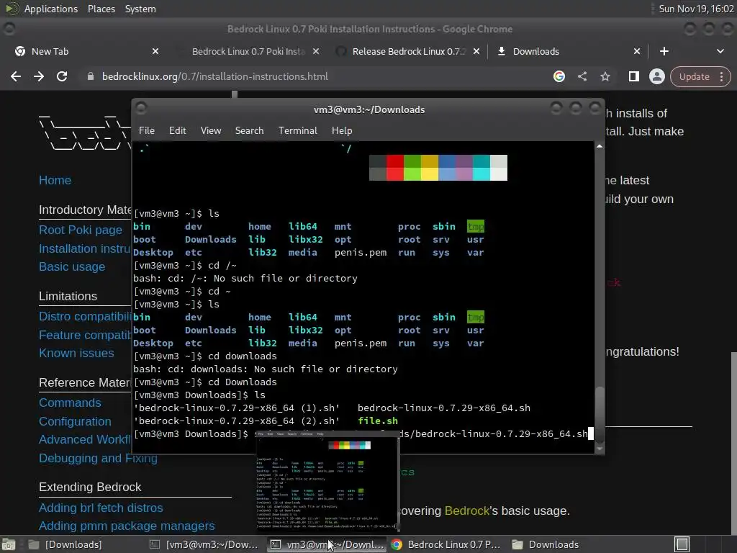This screenshot has height=553, width=737.
Task: Open terminal File menu
Action: 147,131
